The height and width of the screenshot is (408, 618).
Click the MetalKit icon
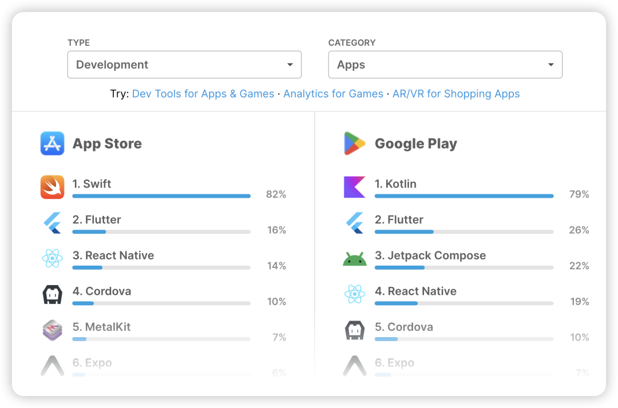[x=52, y=330]
